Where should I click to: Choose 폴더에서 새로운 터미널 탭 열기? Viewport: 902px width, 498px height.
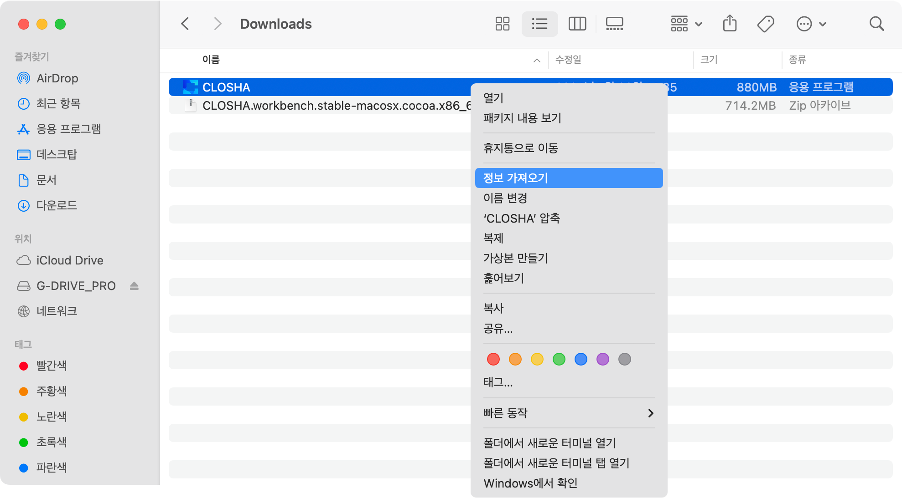pyautogui.click(x=569, y=463)
